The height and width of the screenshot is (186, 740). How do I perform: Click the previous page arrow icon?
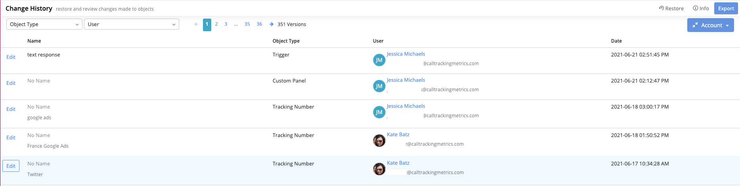(x=196, y=24)
